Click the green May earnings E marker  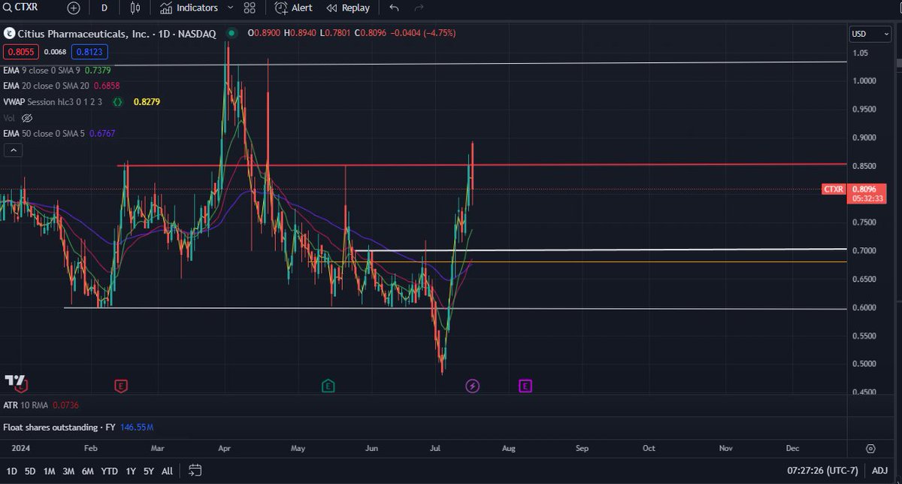328,386
